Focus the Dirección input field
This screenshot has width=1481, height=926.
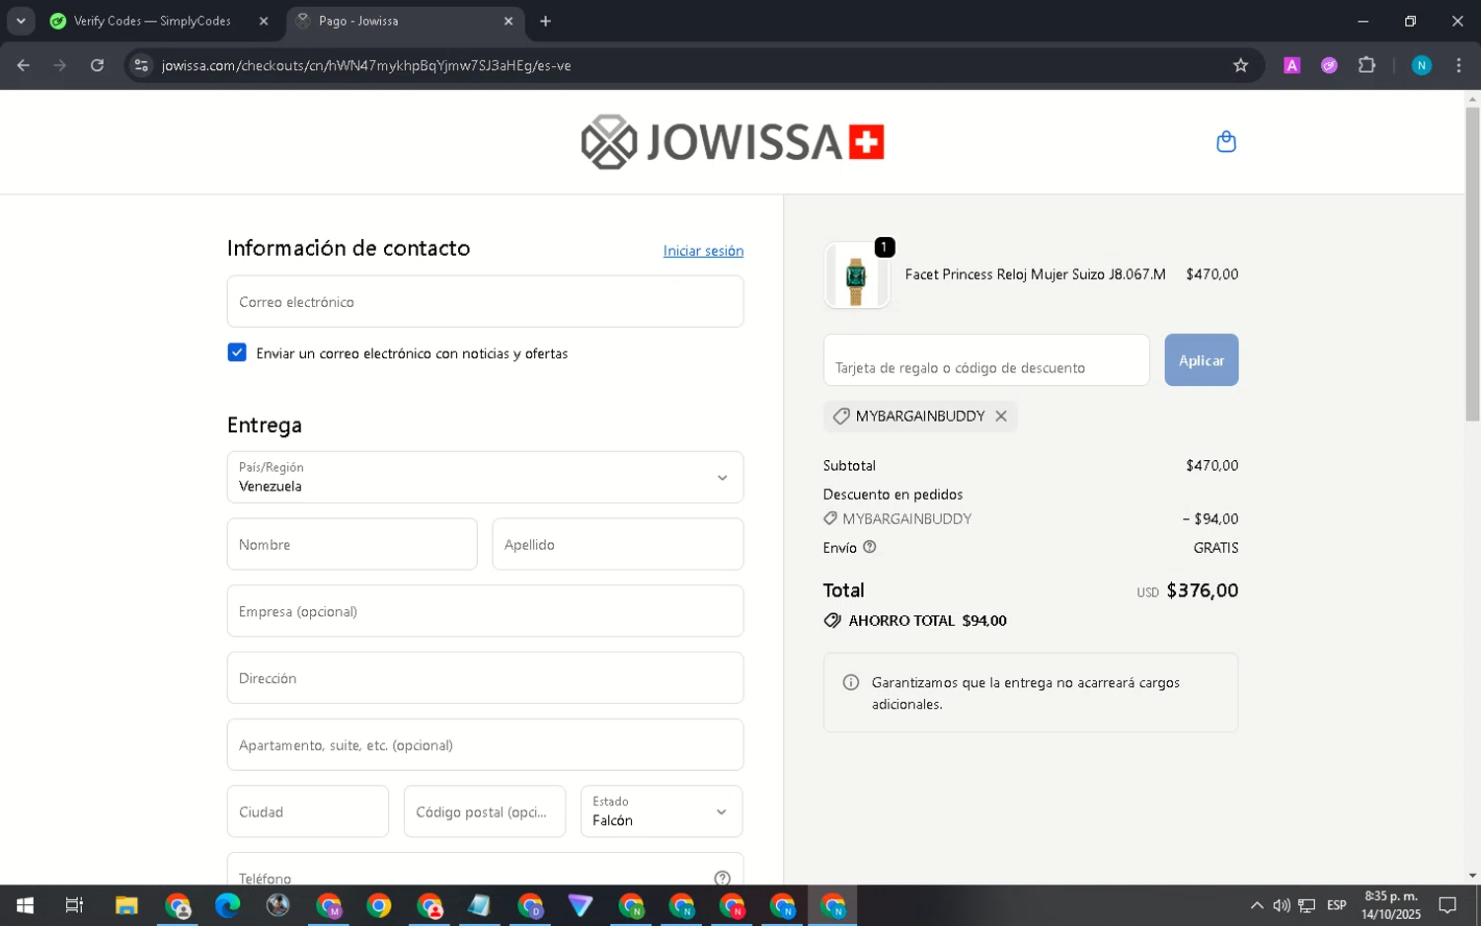pos(485,677)
